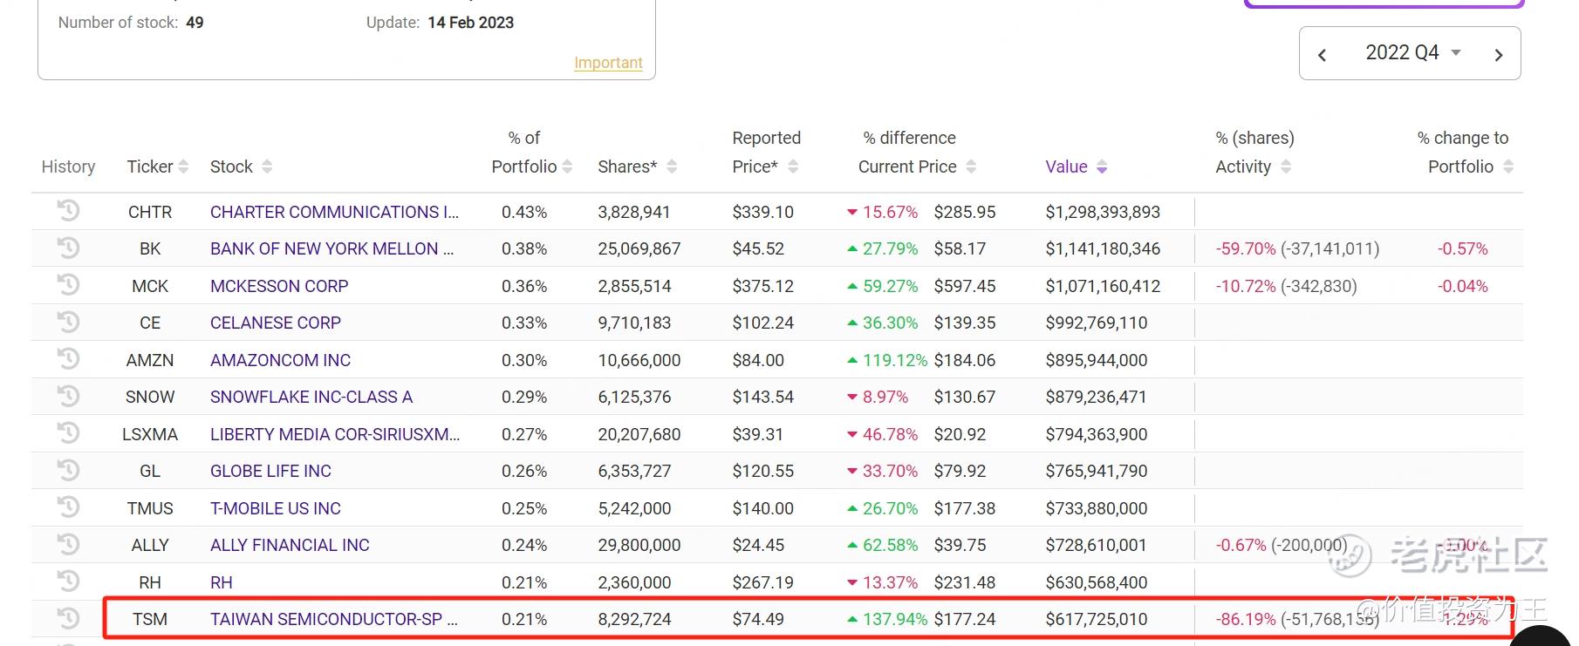Image resolution: width=1579 pixels, height=646 pixels.
Task: Open history for the TSM row
Action: point(68,619)
